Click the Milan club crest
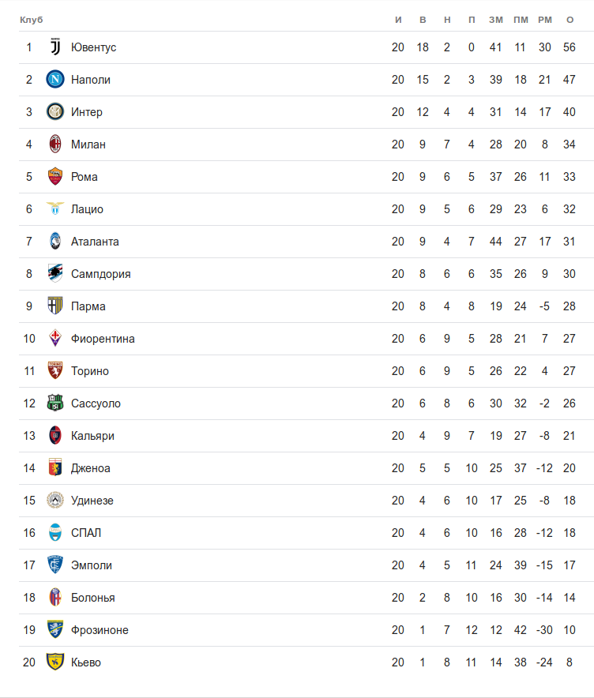The image size is (594, 698). click(55, 144)
